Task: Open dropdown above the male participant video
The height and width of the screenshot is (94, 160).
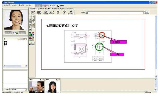Action: point(41,80)
